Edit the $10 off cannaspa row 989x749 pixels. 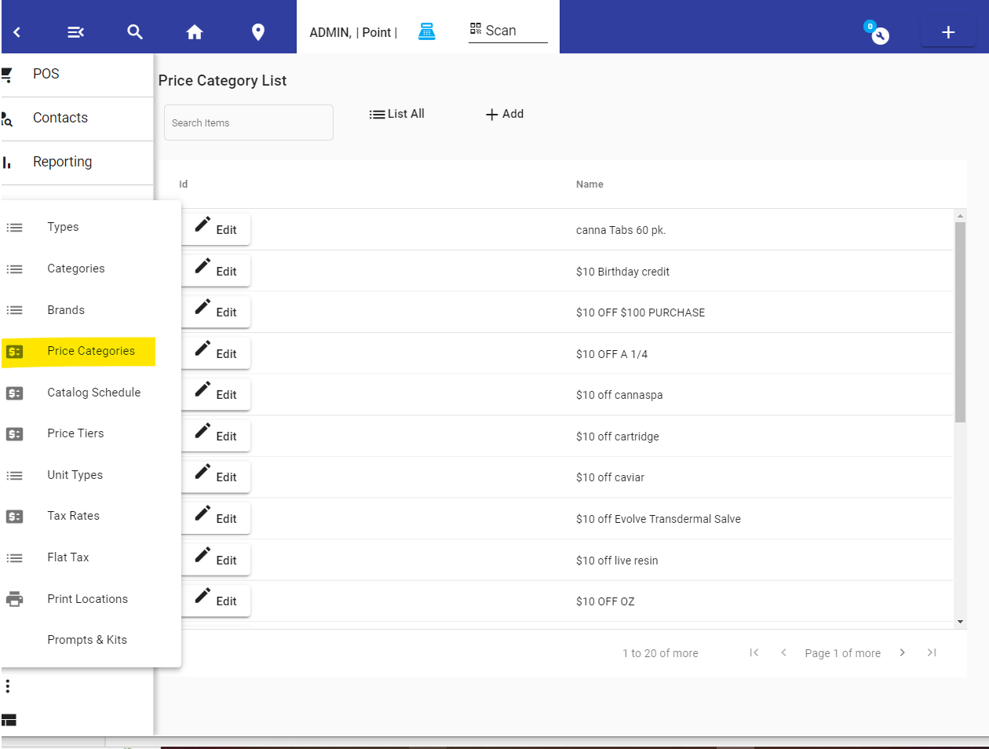[x=216, y=393]
